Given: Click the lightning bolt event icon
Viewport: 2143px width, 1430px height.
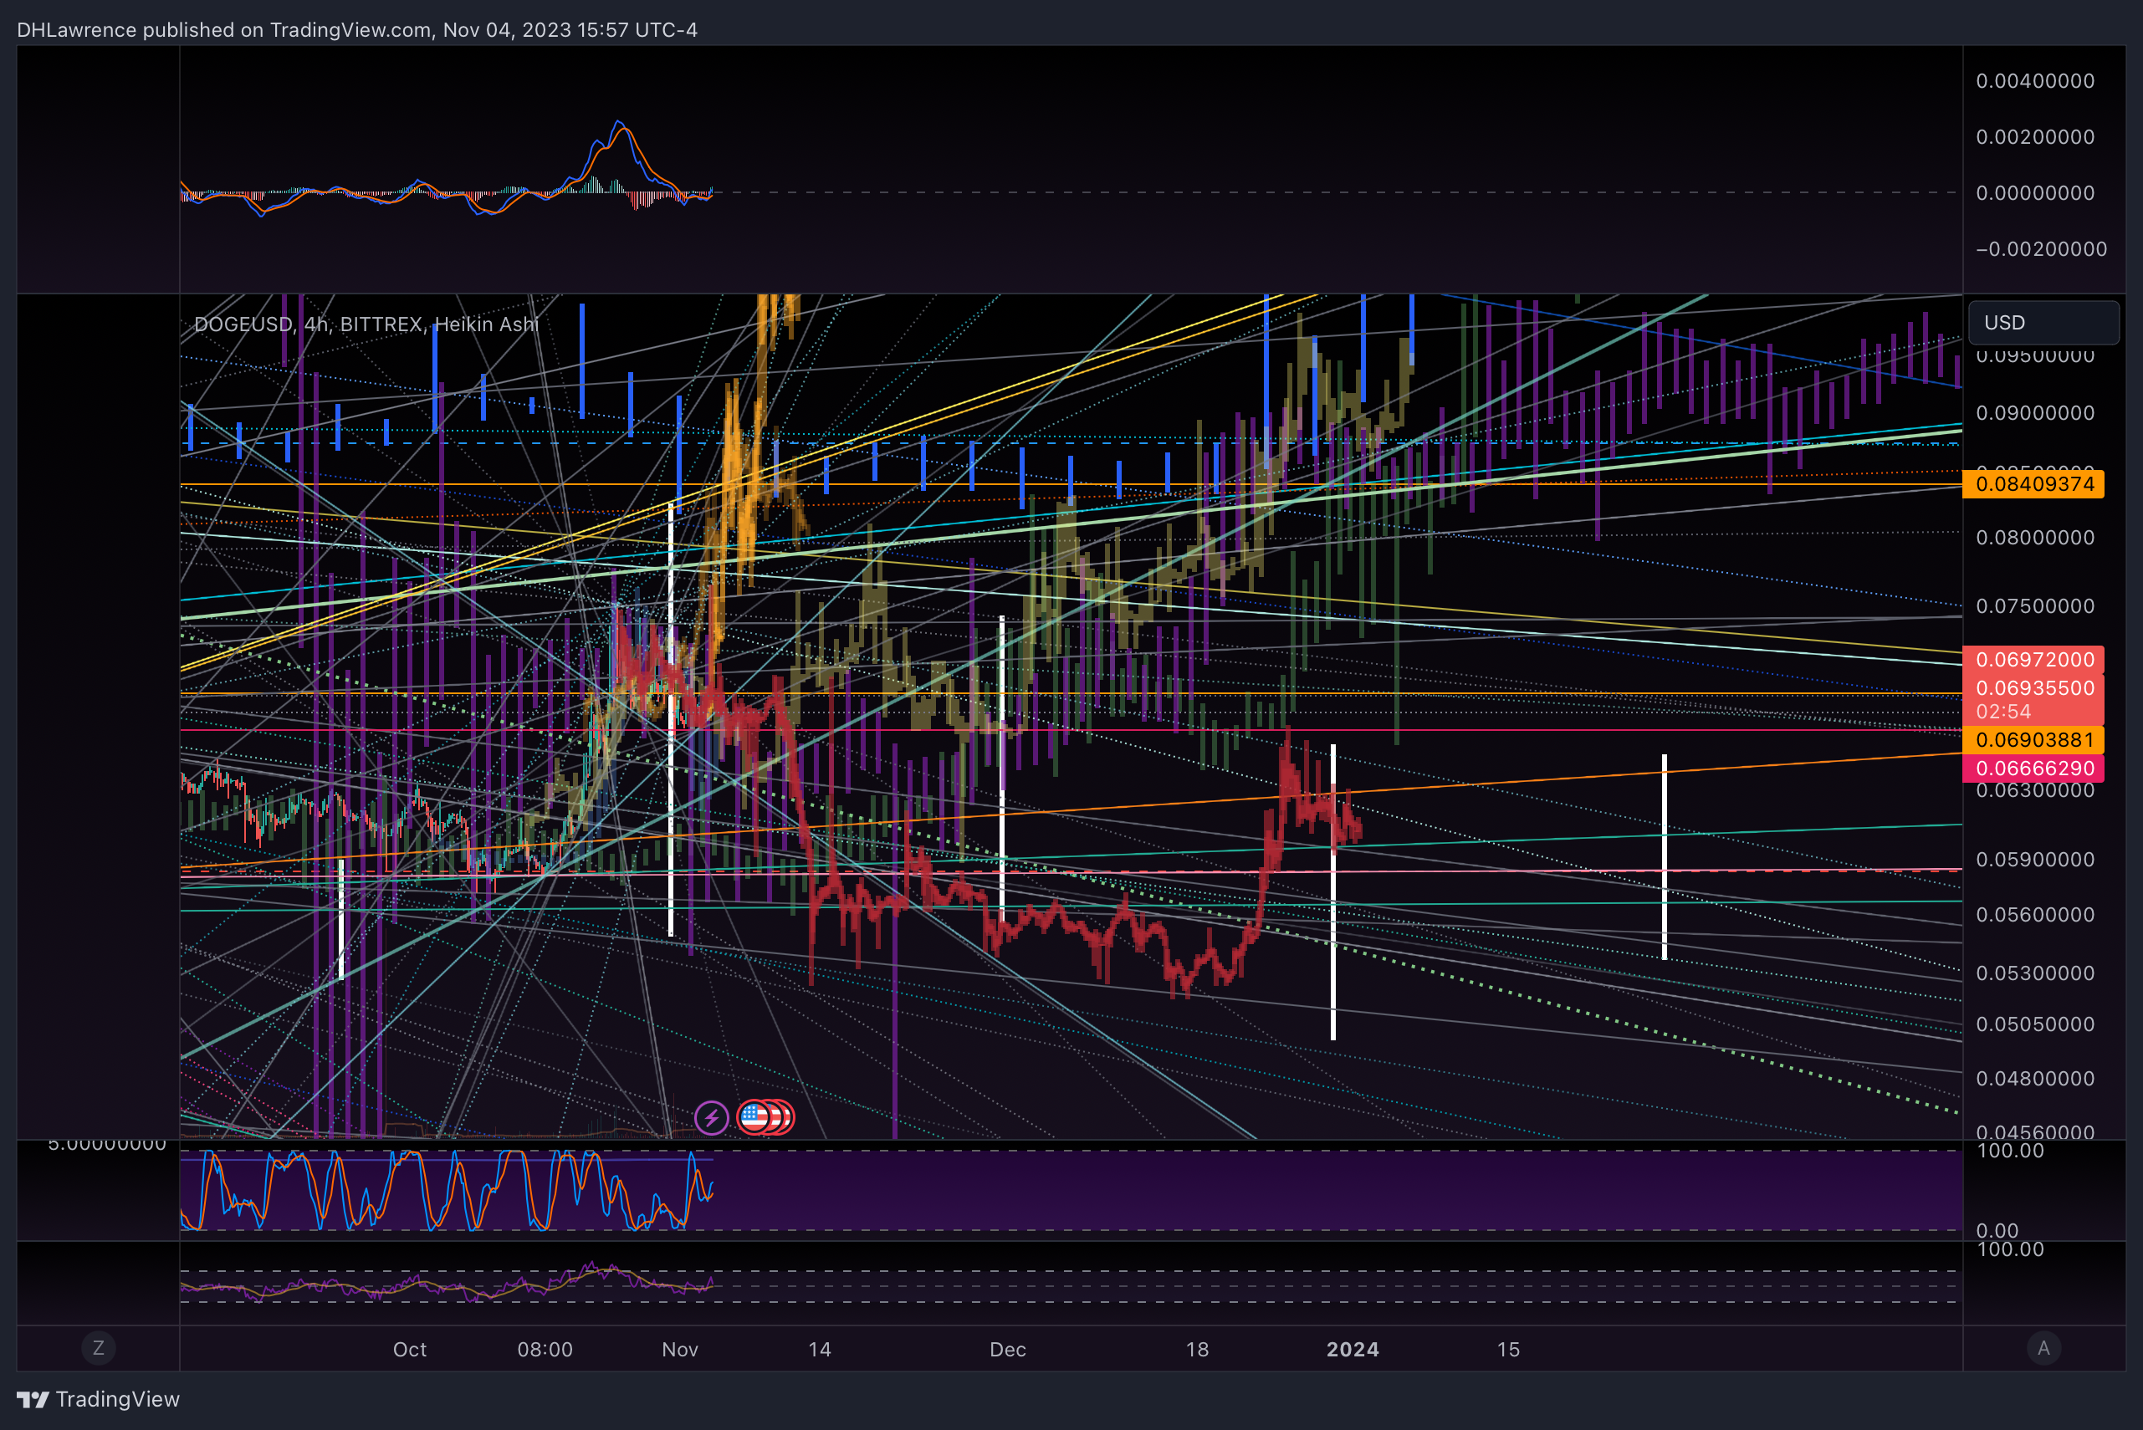Looking at the screenshot, I should pyautogui.click(x=711, y=1117).
